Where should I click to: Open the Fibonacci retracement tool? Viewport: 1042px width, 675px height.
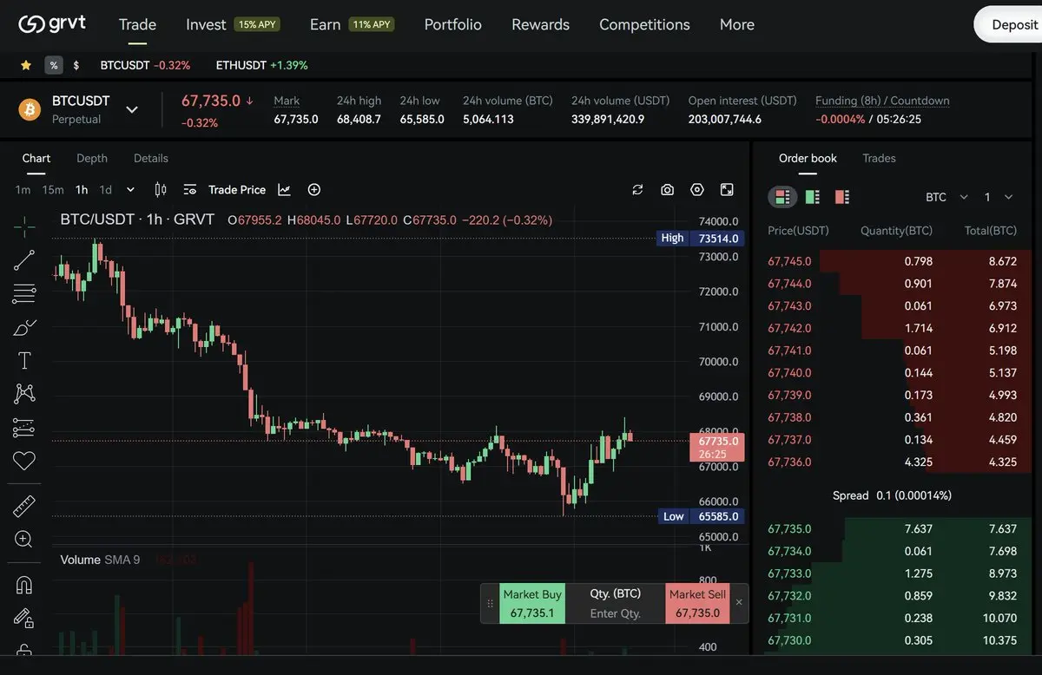24,293
